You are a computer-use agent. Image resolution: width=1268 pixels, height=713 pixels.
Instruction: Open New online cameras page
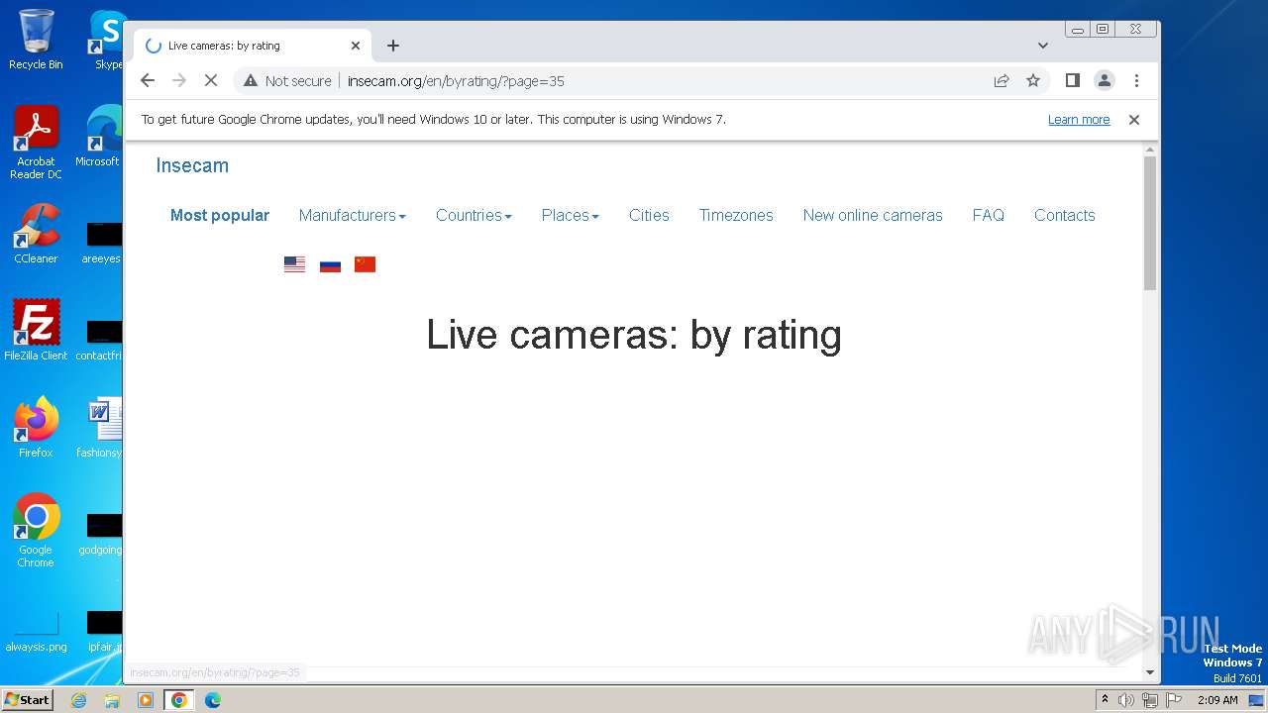click(873, 215)
